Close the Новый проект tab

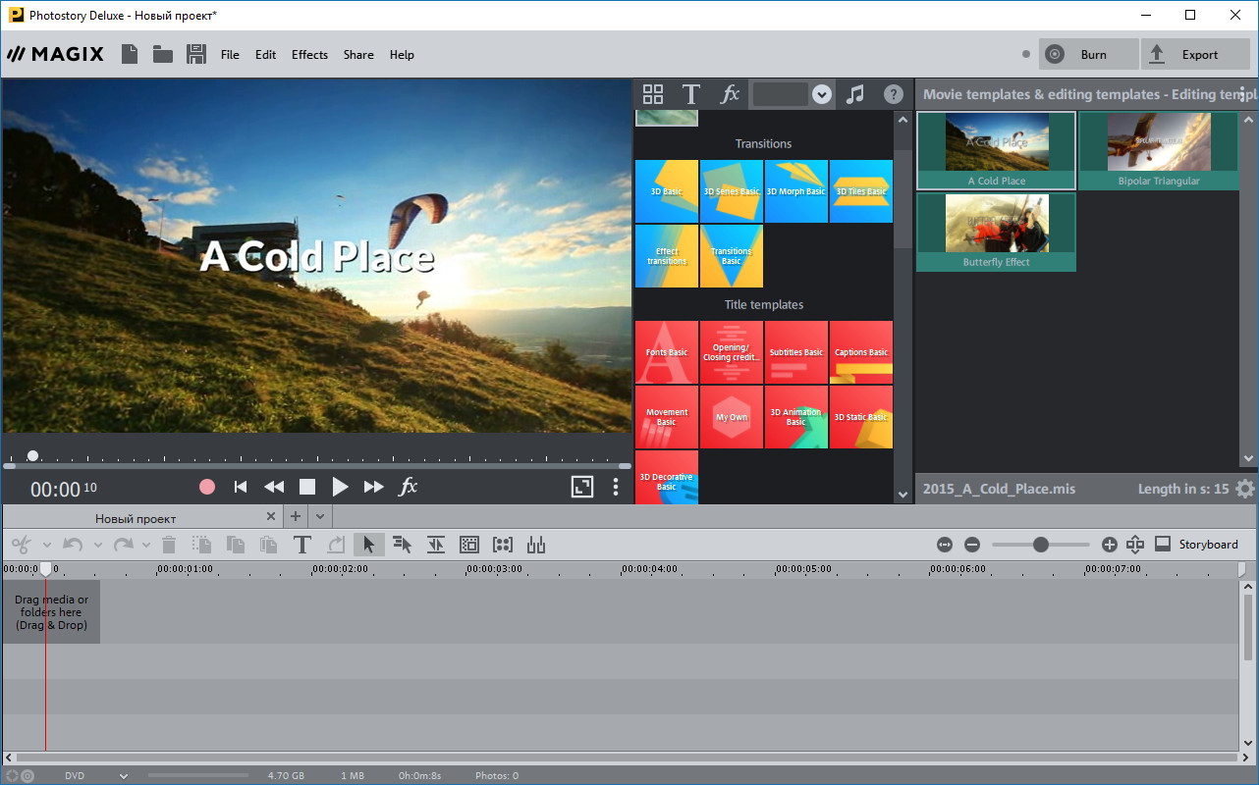point(272,516)
